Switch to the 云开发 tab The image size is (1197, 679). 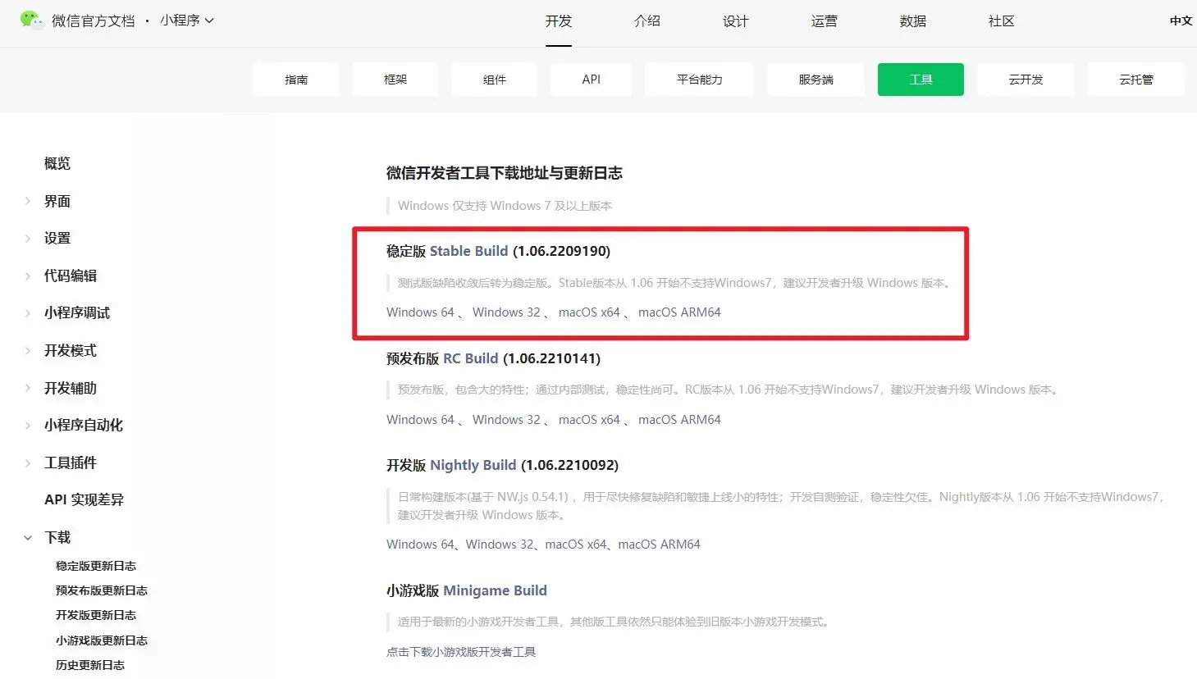pyautogui.click(x=1026, y=79)
